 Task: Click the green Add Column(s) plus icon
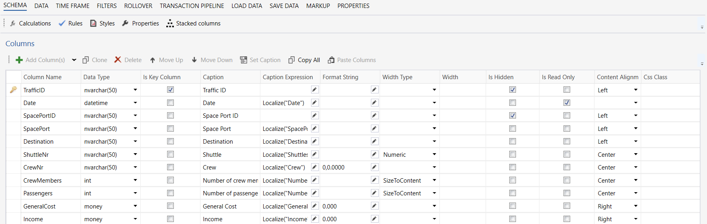pos(19,60)
